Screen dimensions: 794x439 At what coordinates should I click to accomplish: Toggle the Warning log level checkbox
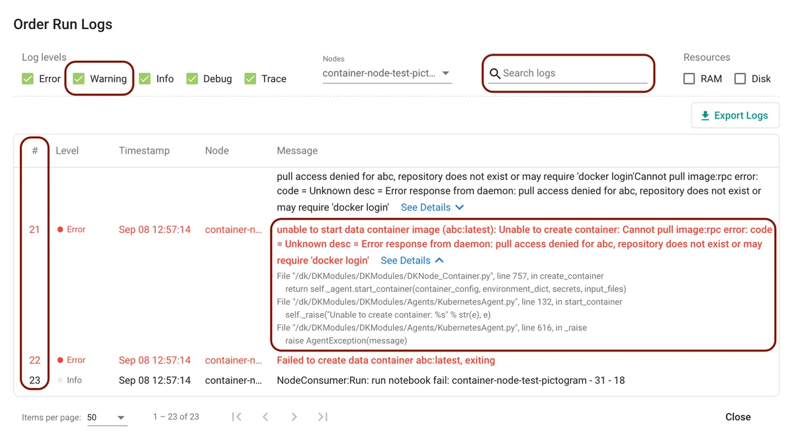click(79, 79)
